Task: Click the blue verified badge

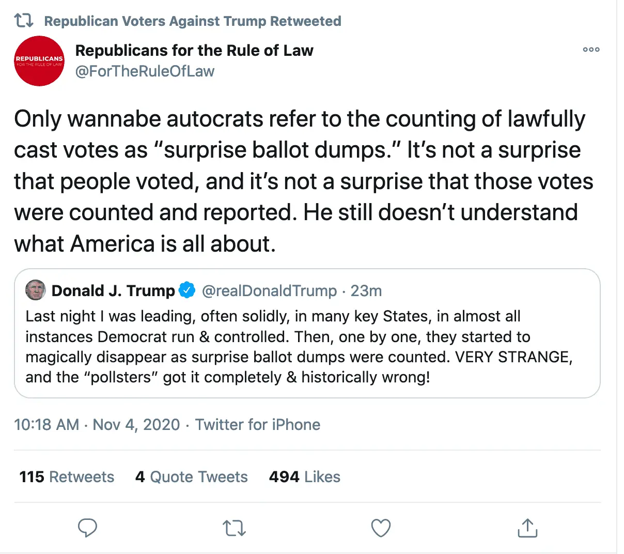Action: point(187,290)
